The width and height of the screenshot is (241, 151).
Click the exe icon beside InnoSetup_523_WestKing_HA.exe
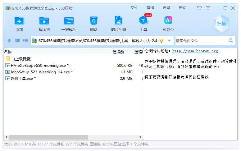click(x=8, y=72)
